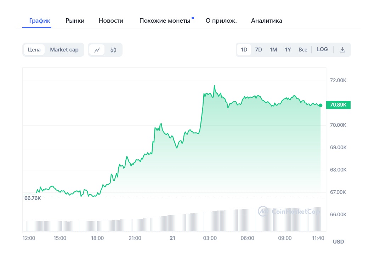The image size is (369, 262).
Task: Switch to line chart view icon
Action: click(x=97, y=50)
